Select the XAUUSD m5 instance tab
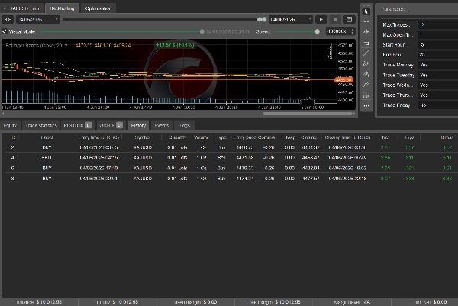The width and height of the screenshot is (458, 306). coord(22,8)
